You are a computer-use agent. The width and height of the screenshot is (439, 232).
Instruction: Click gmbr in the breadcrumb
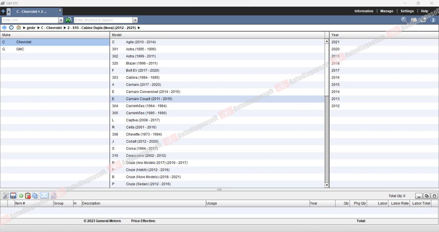tap(31, 28)
